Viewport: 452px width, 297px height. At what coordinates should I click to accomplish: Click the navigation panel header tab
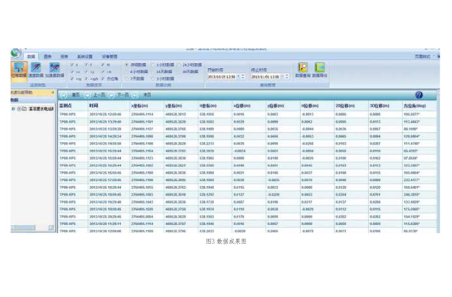(x=33, y=93)
